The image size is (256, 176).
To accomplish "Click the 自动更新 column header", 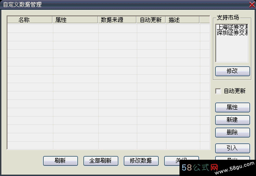I will pos(151,20).
